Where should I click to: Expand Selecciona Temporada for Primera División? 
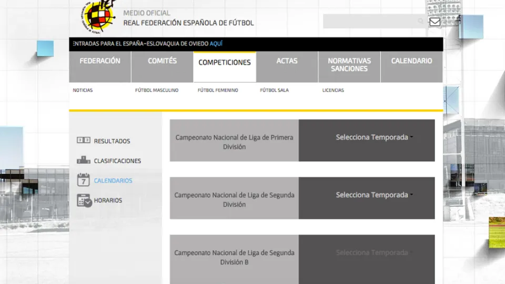coord(374,137)
